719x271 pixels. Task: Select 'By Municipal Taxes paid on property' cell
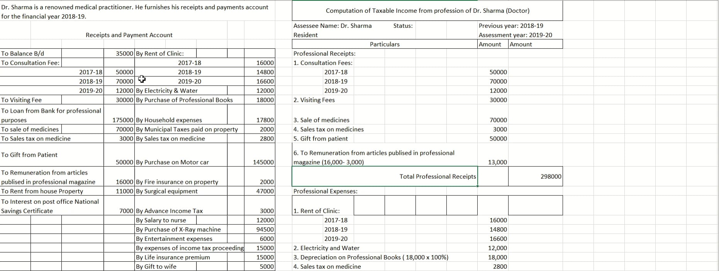click(187, 129)
